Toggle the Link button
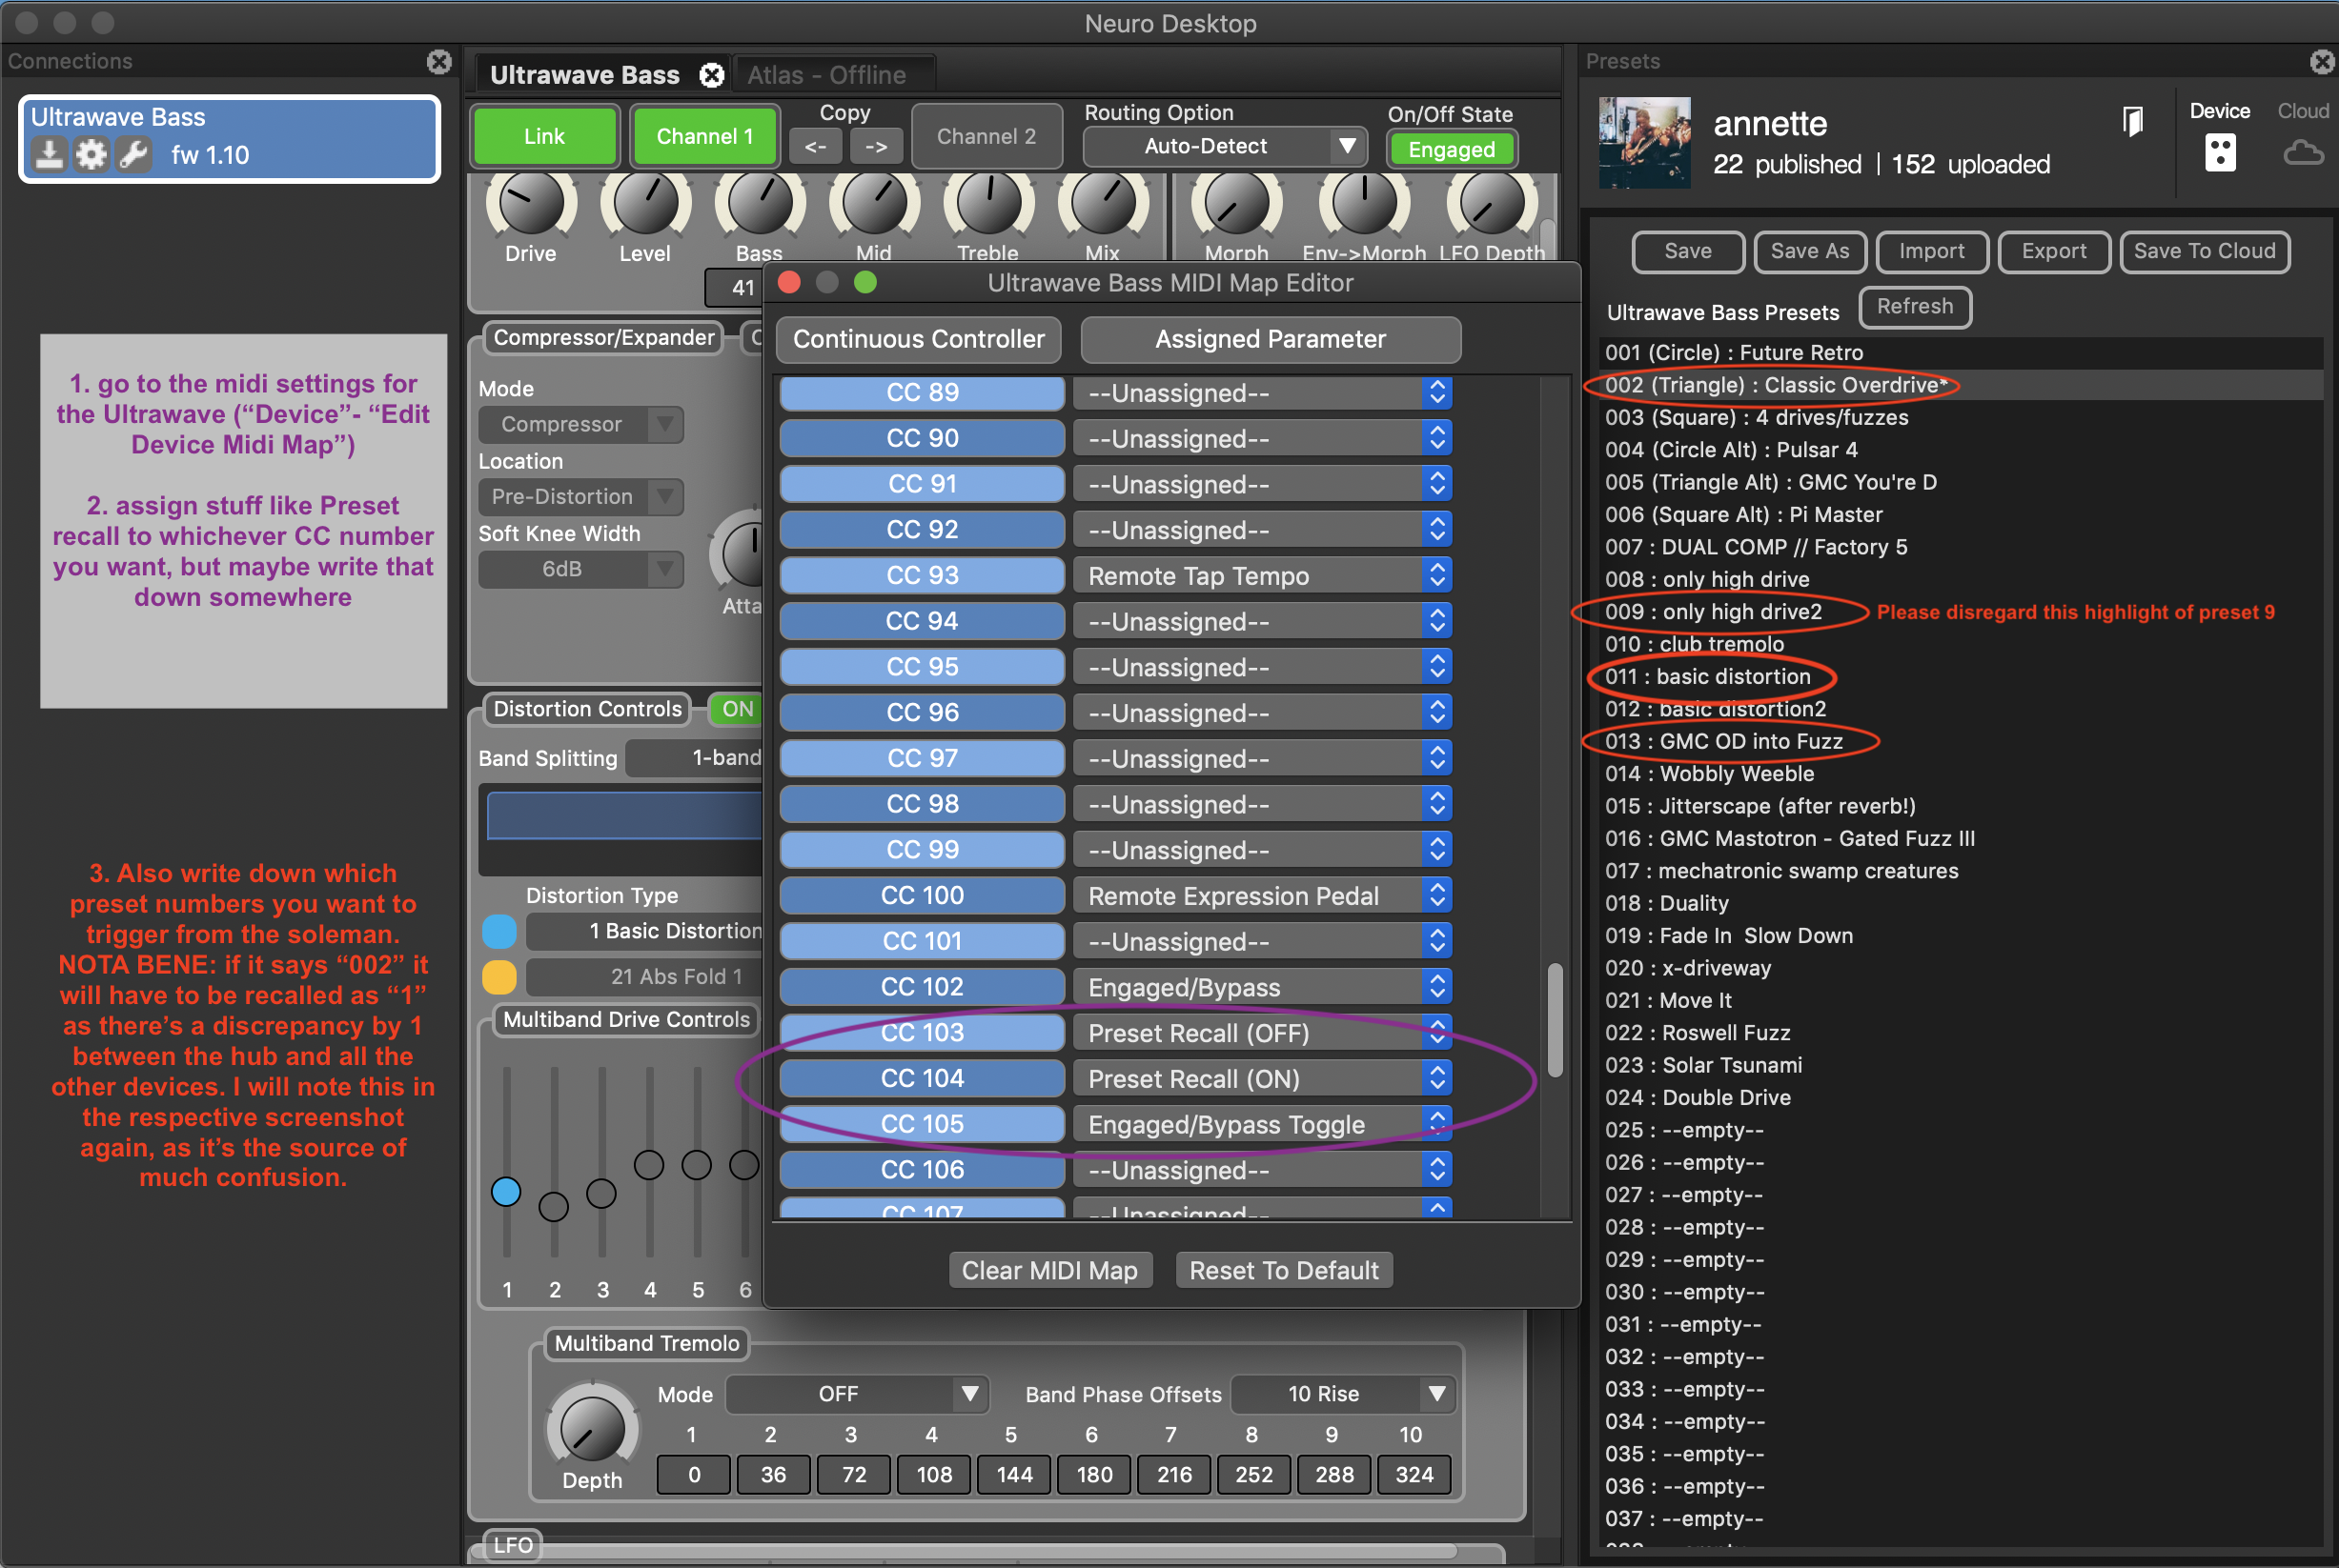Screen dimensions: 2339x1568 click(x=544, y=136)
